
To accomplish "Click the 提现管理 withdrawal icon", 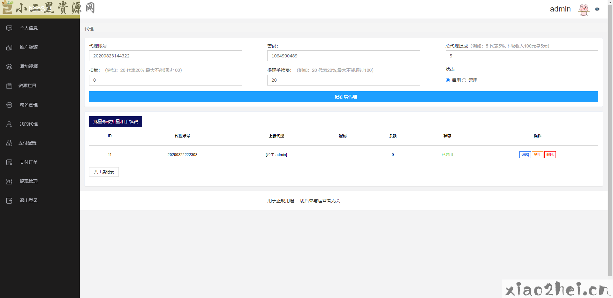I will tap(9, 182).
